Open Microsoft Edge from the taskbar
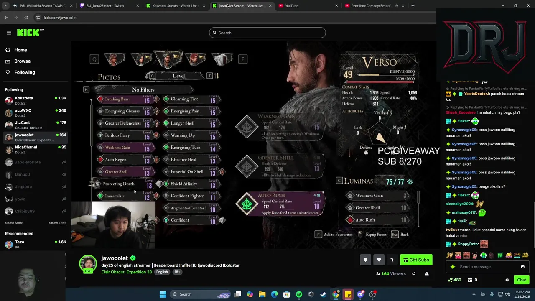535x301 pixels. pyautogui.click(x=274, y=294)
